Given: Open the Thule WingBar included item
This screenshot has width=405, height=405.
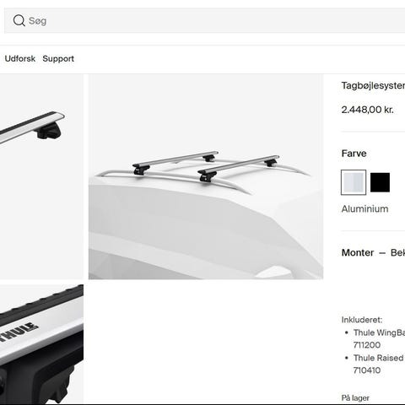Looking at the screenshot, I should pos(379,332).
